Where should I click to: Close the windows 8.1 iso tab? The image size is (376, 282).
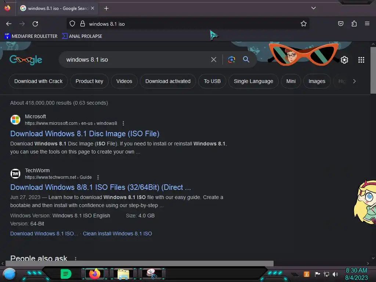pyautogui.click(x=93, y=8)
